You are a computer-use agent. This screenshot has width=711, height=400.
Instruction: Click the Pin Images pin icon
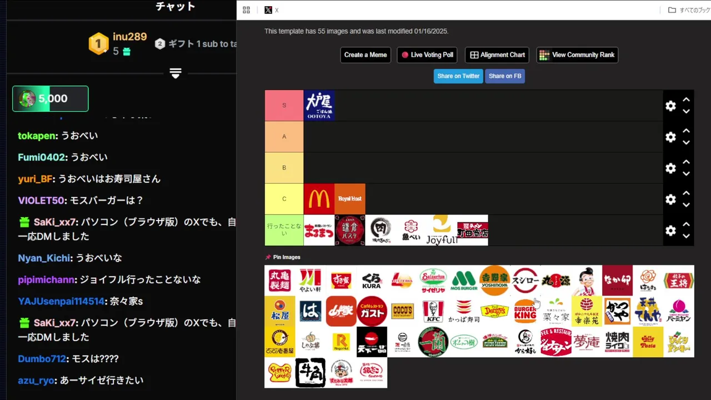268,257
